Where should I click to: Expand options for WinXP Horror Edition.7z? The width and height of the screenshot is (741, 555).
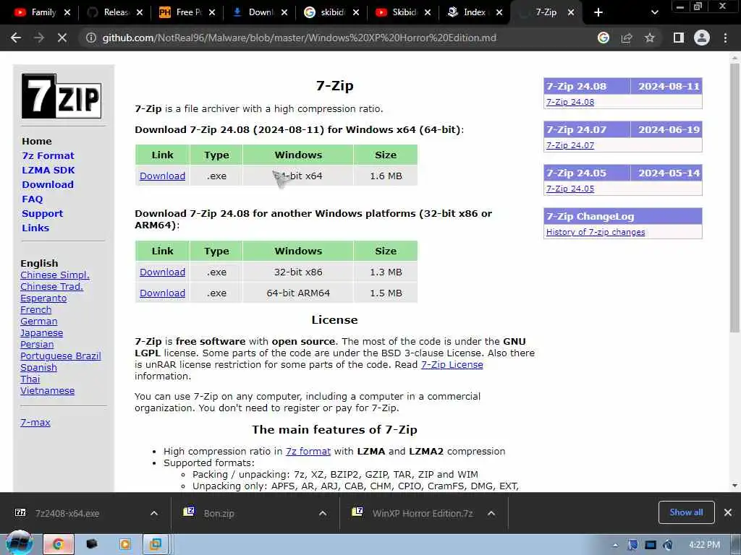tap(491, 513)
